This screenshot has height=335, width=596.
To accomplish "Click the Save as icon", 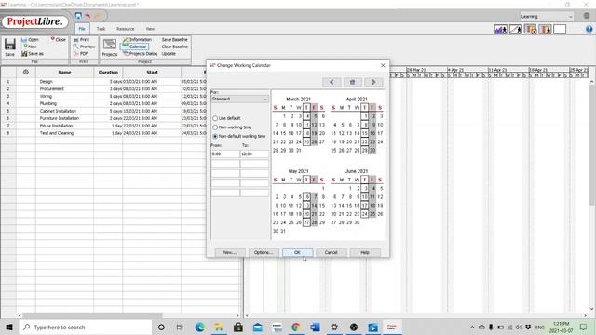I will point(24,54).
